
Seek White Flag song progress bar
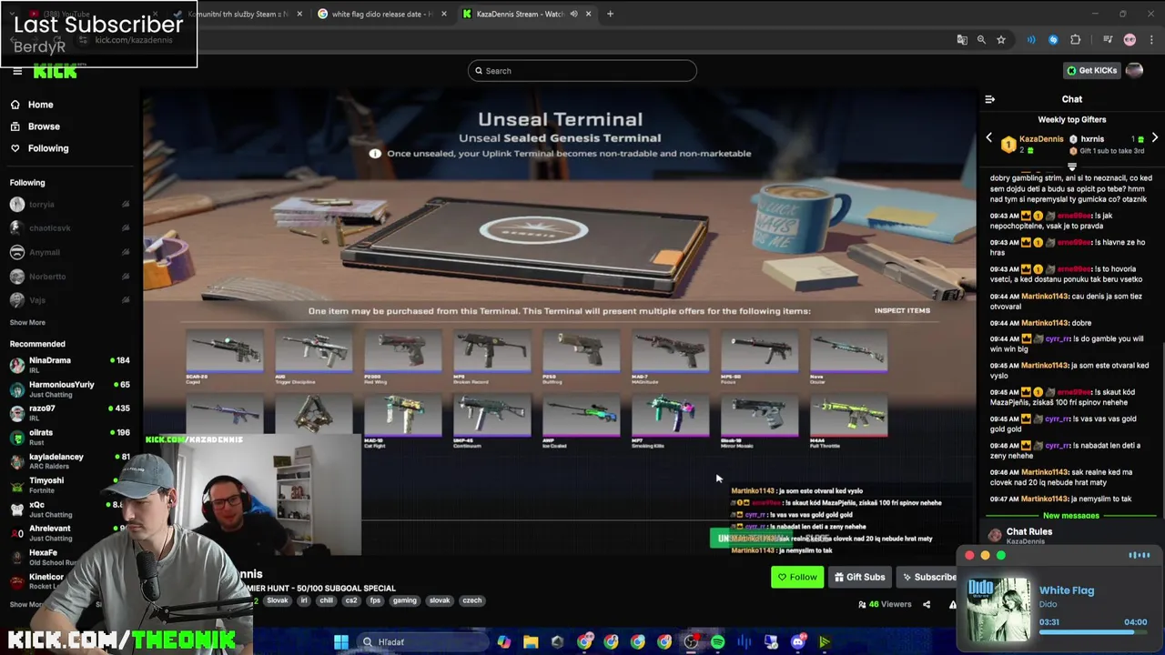point(1093,630)
